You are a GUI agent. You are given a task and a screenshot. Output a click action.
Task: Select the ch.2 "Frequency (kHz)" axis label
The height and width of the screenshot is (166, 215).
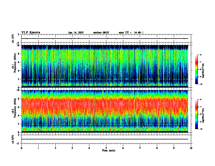click(15, 108)
